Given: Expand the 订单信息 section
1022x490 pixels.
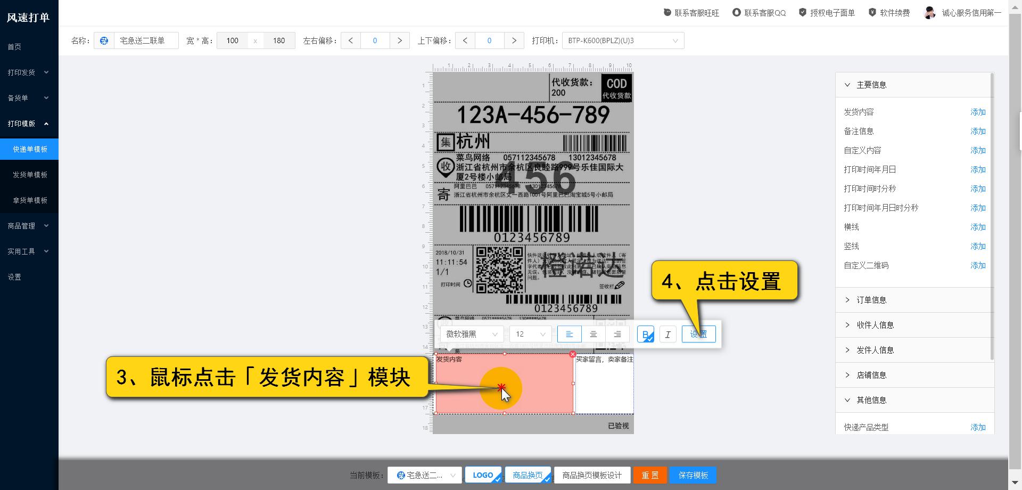Looking at the screenshot, I should click(x=871, y=300).
